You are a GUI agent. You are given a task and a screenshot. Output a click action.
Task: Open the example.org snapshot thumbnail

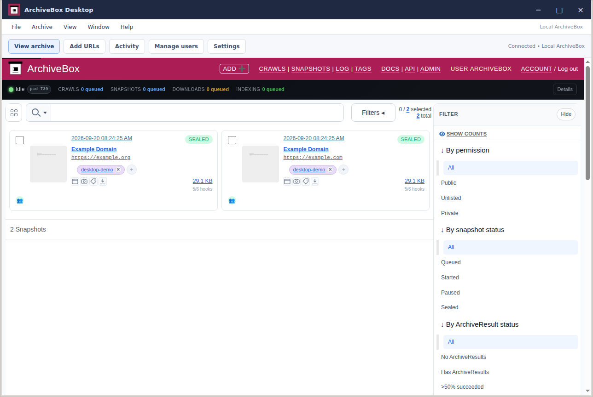tap(48, 164)
